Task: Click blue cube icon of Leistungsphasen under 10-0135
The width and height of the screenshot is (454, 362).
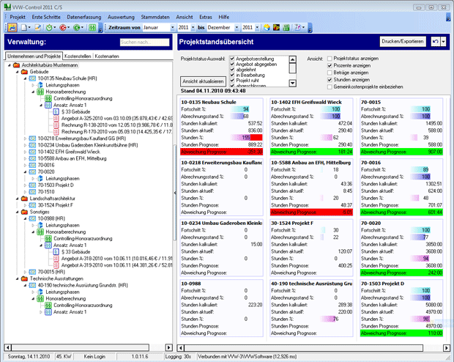Action: pos(40,85)
